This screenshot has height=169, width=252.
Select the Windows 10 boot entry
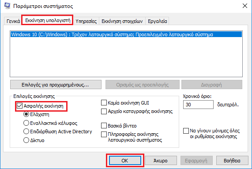[126, 34]
